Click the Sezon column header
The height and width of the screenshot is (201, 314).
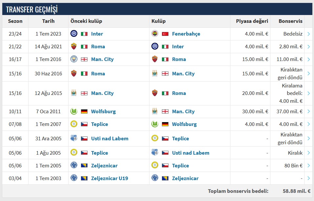15,21
